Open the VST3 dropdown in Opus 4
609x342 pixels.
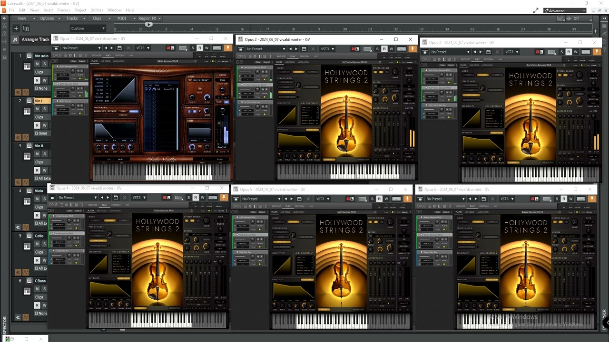(x=139, y=198)
